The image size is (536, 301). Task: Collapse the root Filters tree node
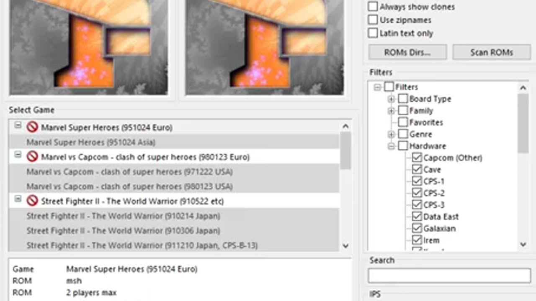[x=377, y=87]
